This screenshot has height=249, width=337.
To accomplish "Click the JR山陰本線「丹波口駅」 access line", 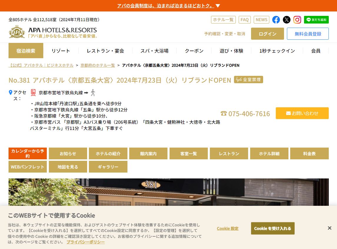I will click(x=76, y=103).
